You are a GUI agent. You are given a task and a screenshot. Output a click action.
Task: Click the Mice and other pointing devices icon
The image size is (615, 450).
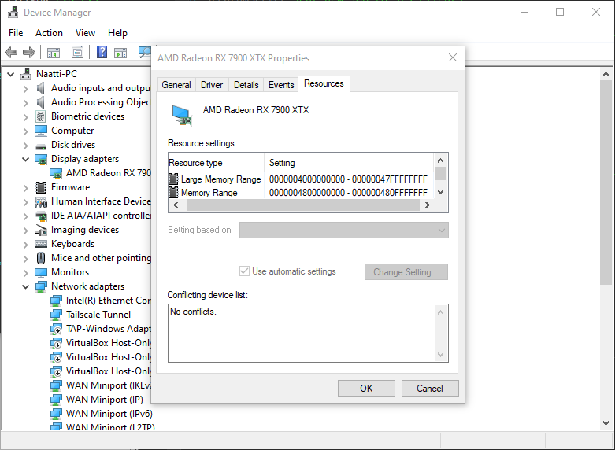tap(41, 258)
